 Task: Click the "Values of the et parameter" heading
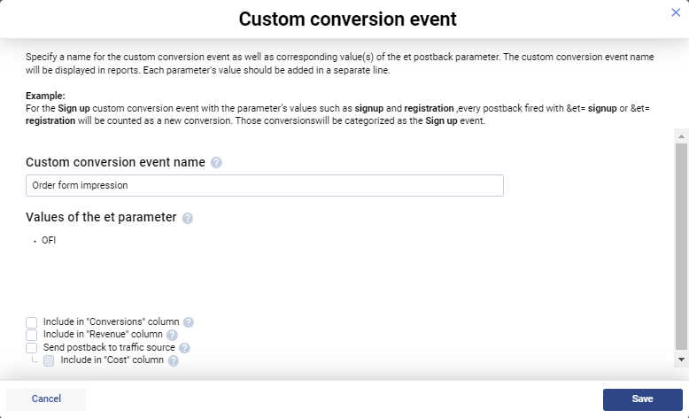pos(101,217)
